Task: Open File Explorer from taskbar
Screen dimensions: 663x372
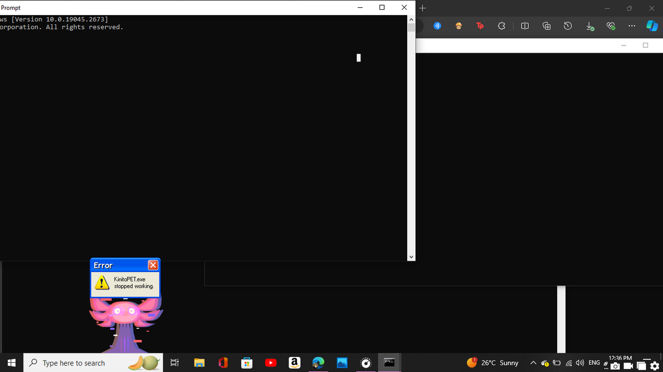Action: (x=199, y=363)
